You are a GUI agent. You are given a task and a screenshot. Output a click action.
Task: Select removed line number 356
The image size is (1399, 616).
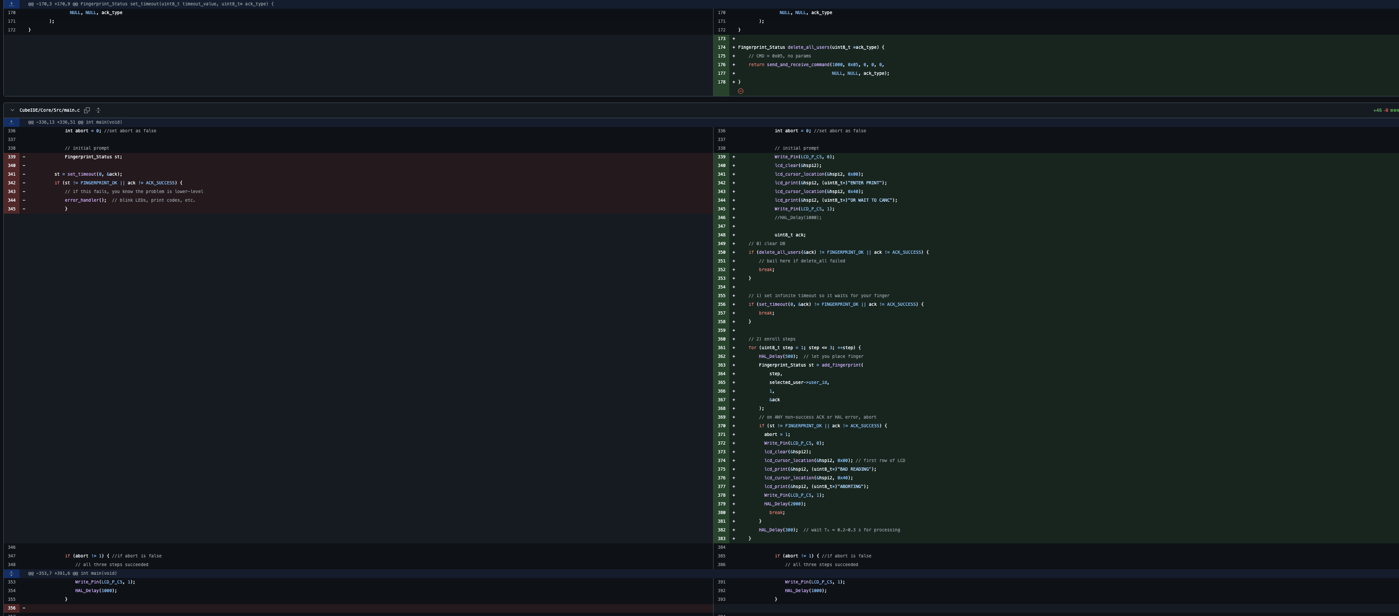click(11, 608)
